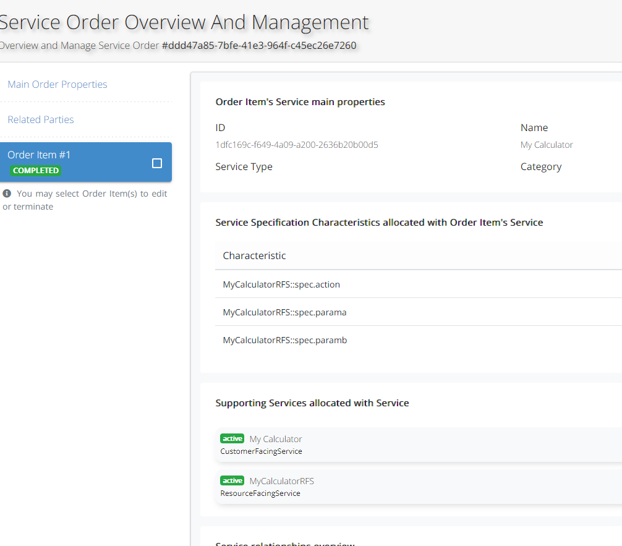Click the active badge next to My Calculator
The height and width of the screenshot is (546, 622).
coord(232,438)
